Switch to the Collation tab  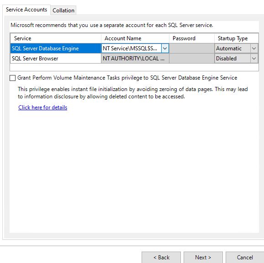click(63, 11)
